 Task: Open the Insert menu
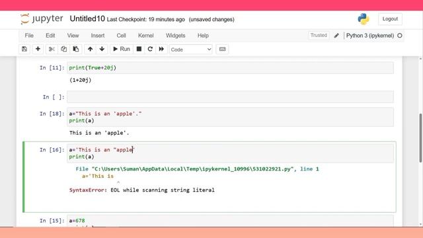pos(98,36)
